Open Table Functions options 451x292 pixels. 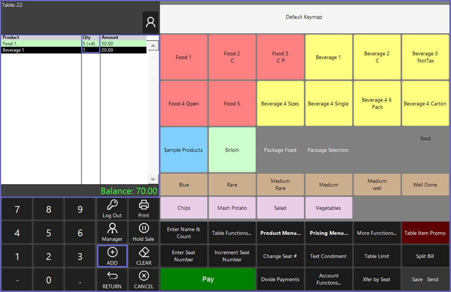pos(232,233)
